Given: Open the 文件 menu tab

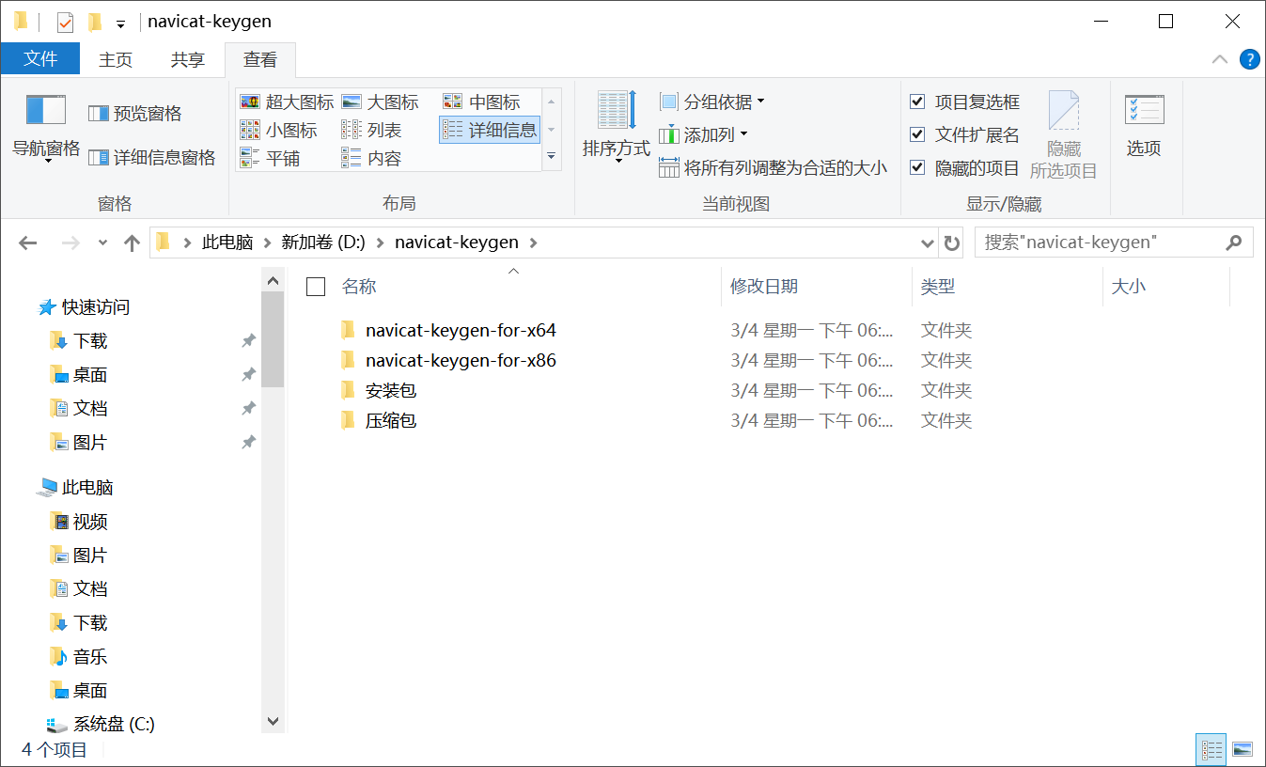Looking at the screenshot, I should pos(40,58).
